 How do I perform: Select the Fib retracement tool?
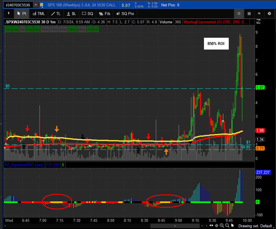coord(104,14)
